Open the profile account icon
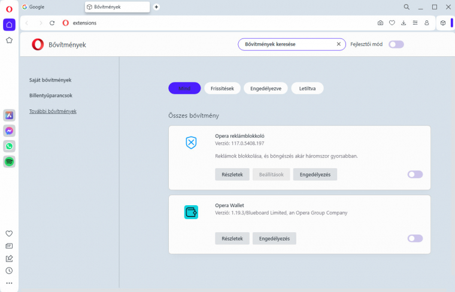Screen dimensions: 455x292 point(426,23)
